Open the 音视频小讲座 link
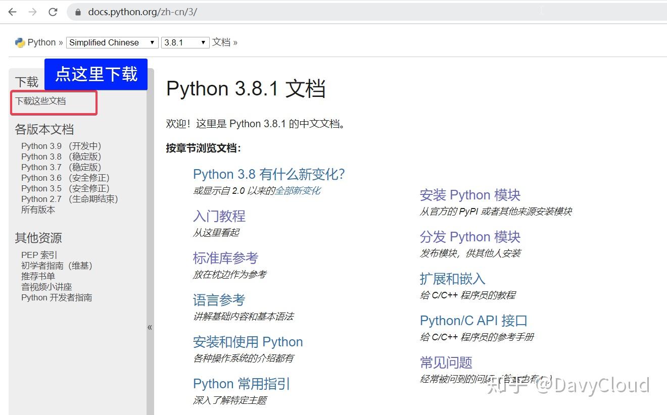 tap(46, 287)
